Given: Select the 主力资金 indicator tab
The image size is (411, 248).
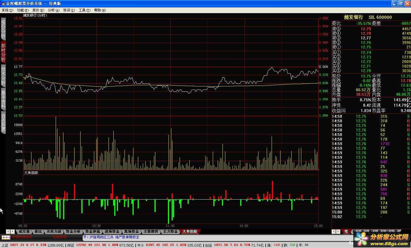Looking at the screenshot, I should pos(170,231).
